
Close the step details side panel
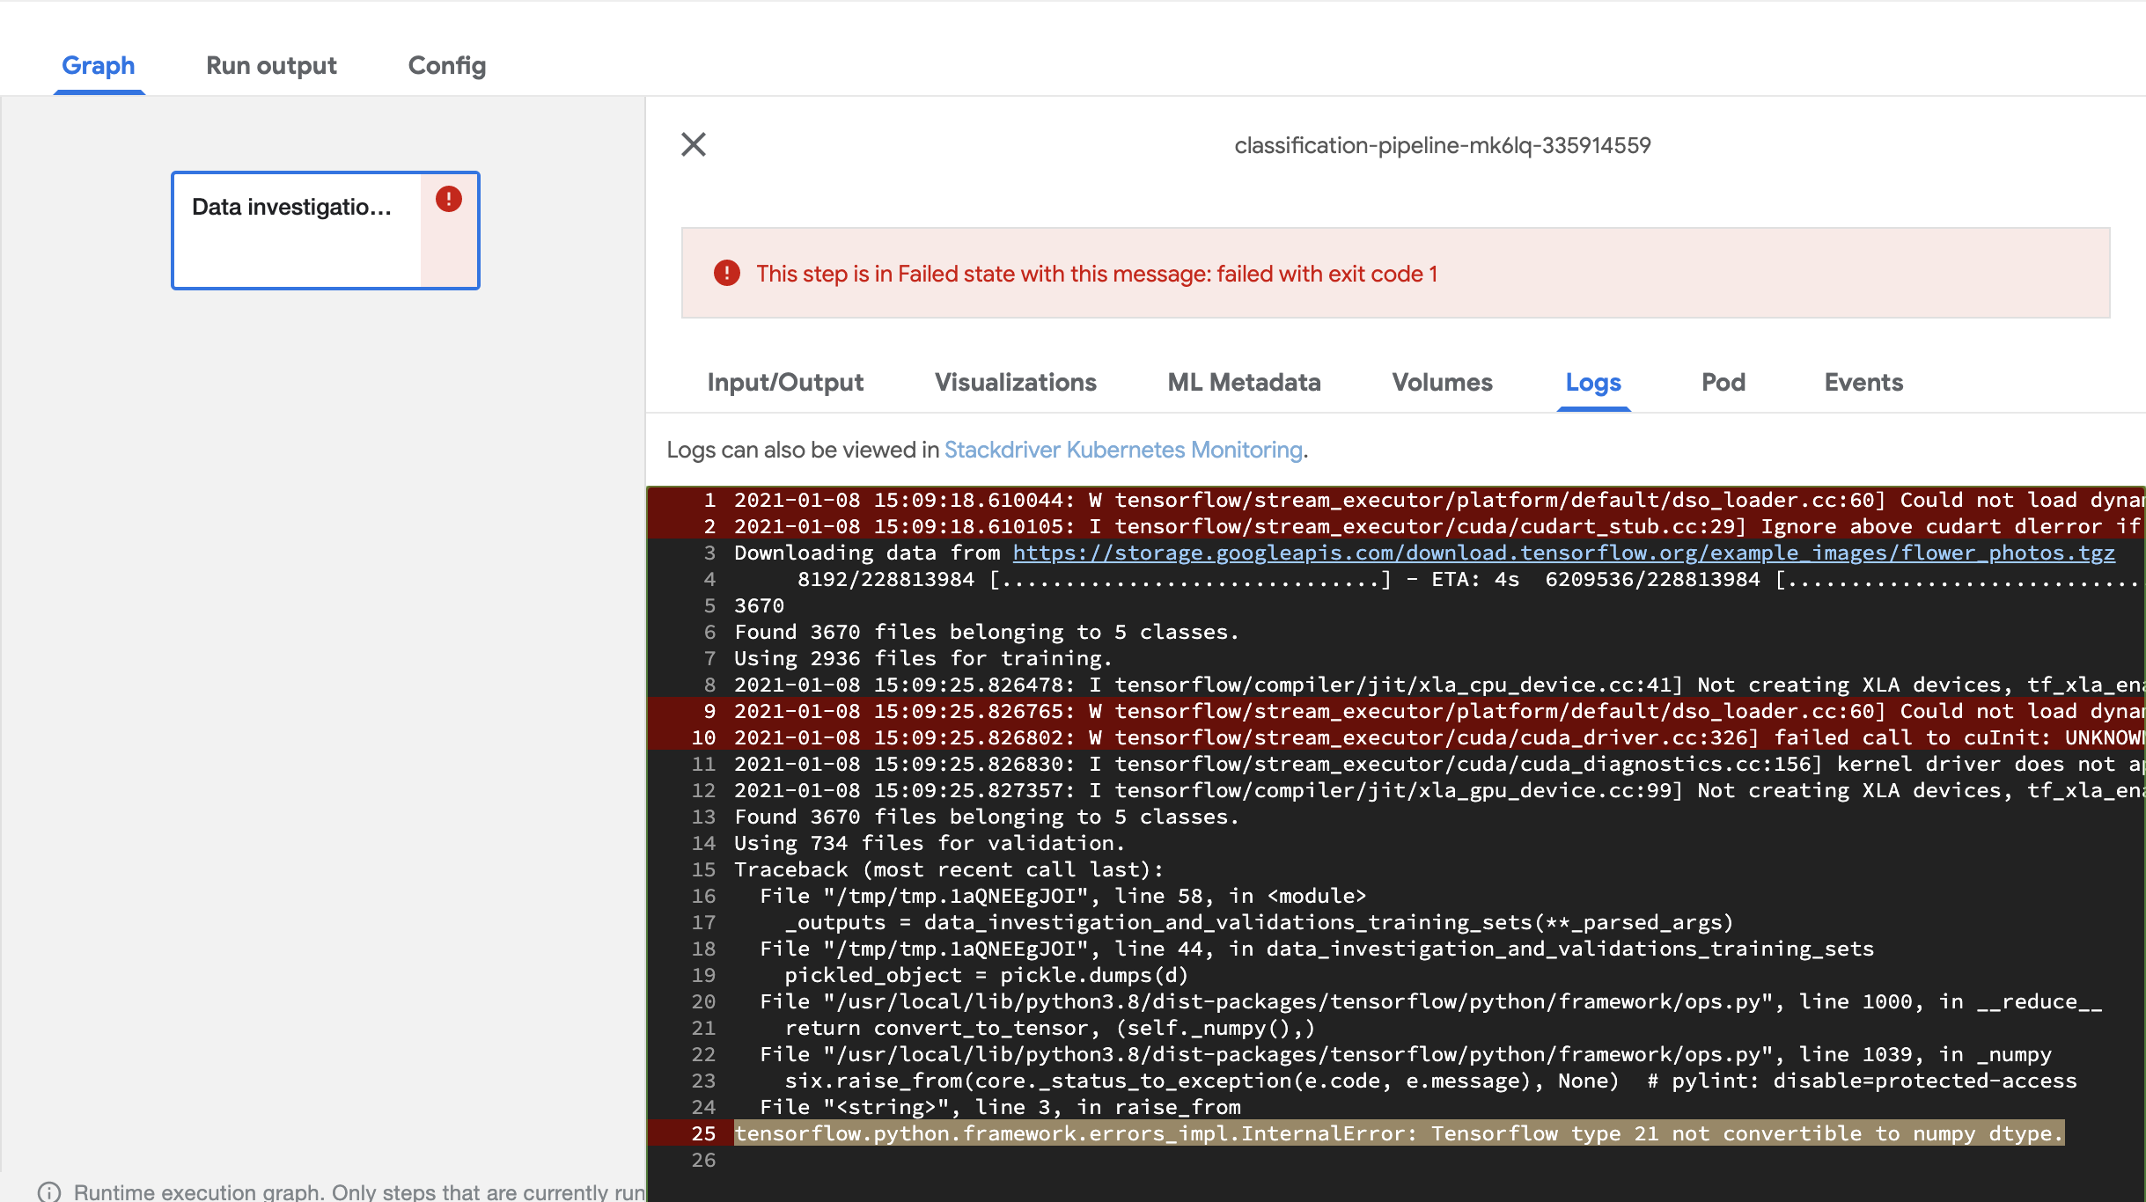694,144
